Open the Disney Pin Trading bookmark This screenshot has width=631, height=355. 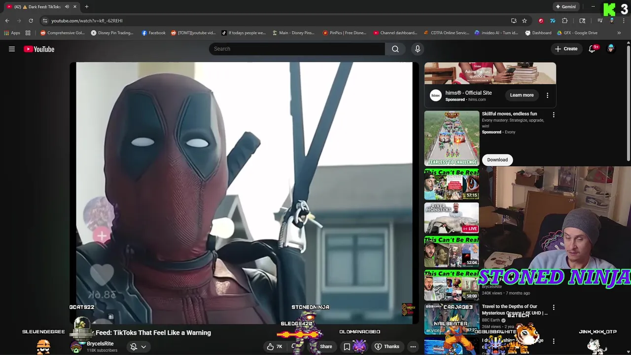112,33
